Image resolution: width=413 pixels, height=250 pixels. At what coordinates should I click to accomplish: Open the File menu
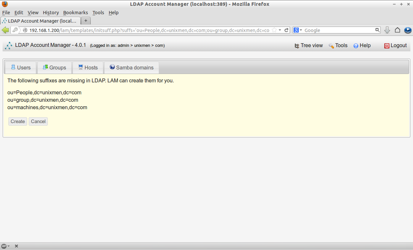pyautogui.click(x=6, y=13)
